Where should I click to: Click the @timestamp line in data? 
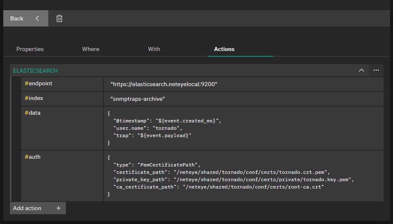(x=167, y=121)
